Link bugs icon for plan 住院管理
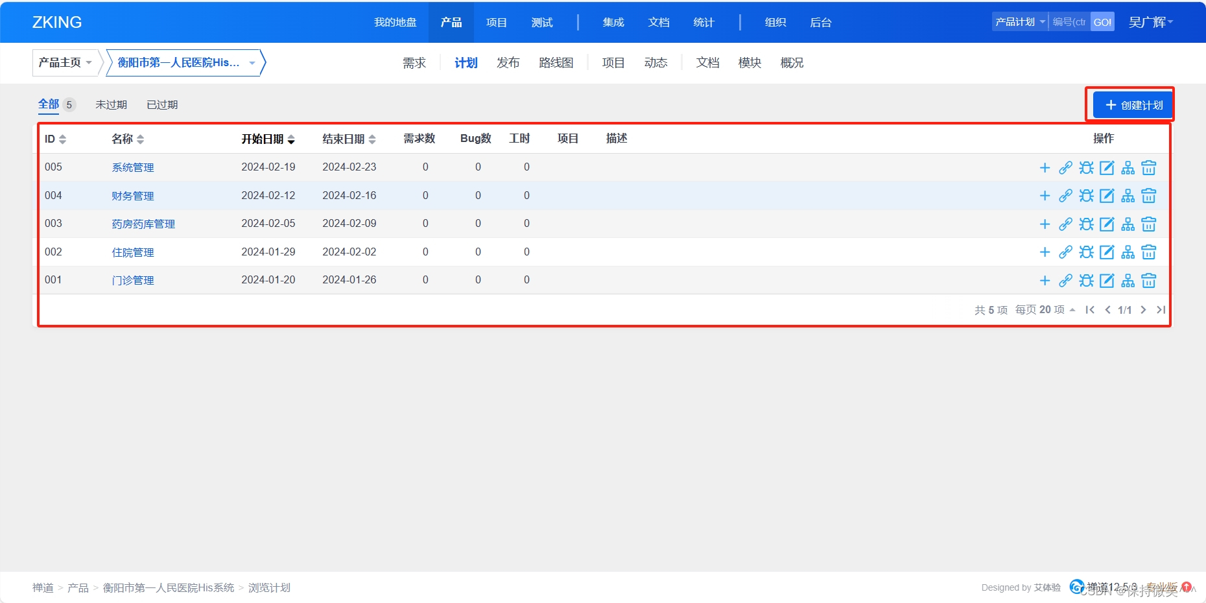The width and height of the screenshot is (1206, 603). pyautogui.click(x=1086, y=252)
